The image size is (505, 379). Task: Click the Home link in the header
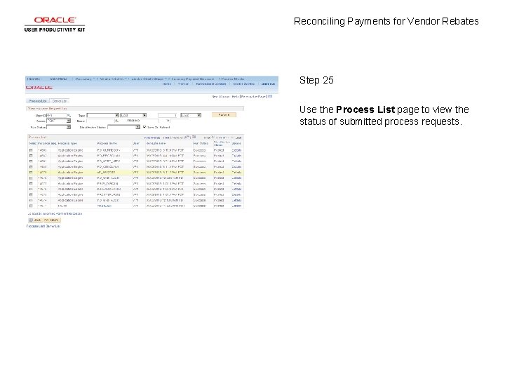click(x=166, y=84)
